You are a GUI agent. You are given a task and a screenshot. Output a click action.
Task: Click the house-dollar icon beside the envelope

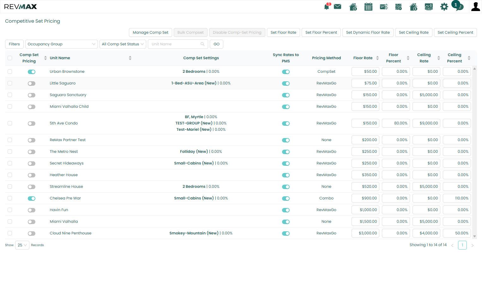(x=353, y=7)
